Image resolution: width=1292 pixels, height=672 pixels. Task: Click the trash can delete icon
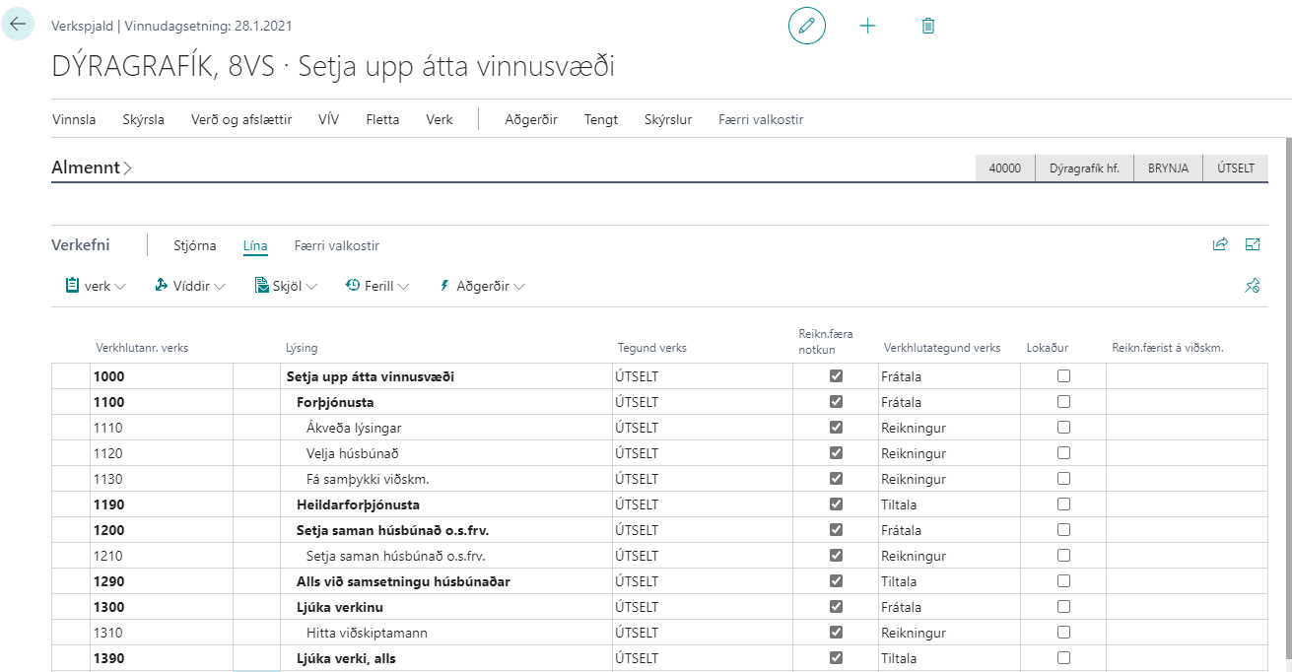tap(927, 26)
